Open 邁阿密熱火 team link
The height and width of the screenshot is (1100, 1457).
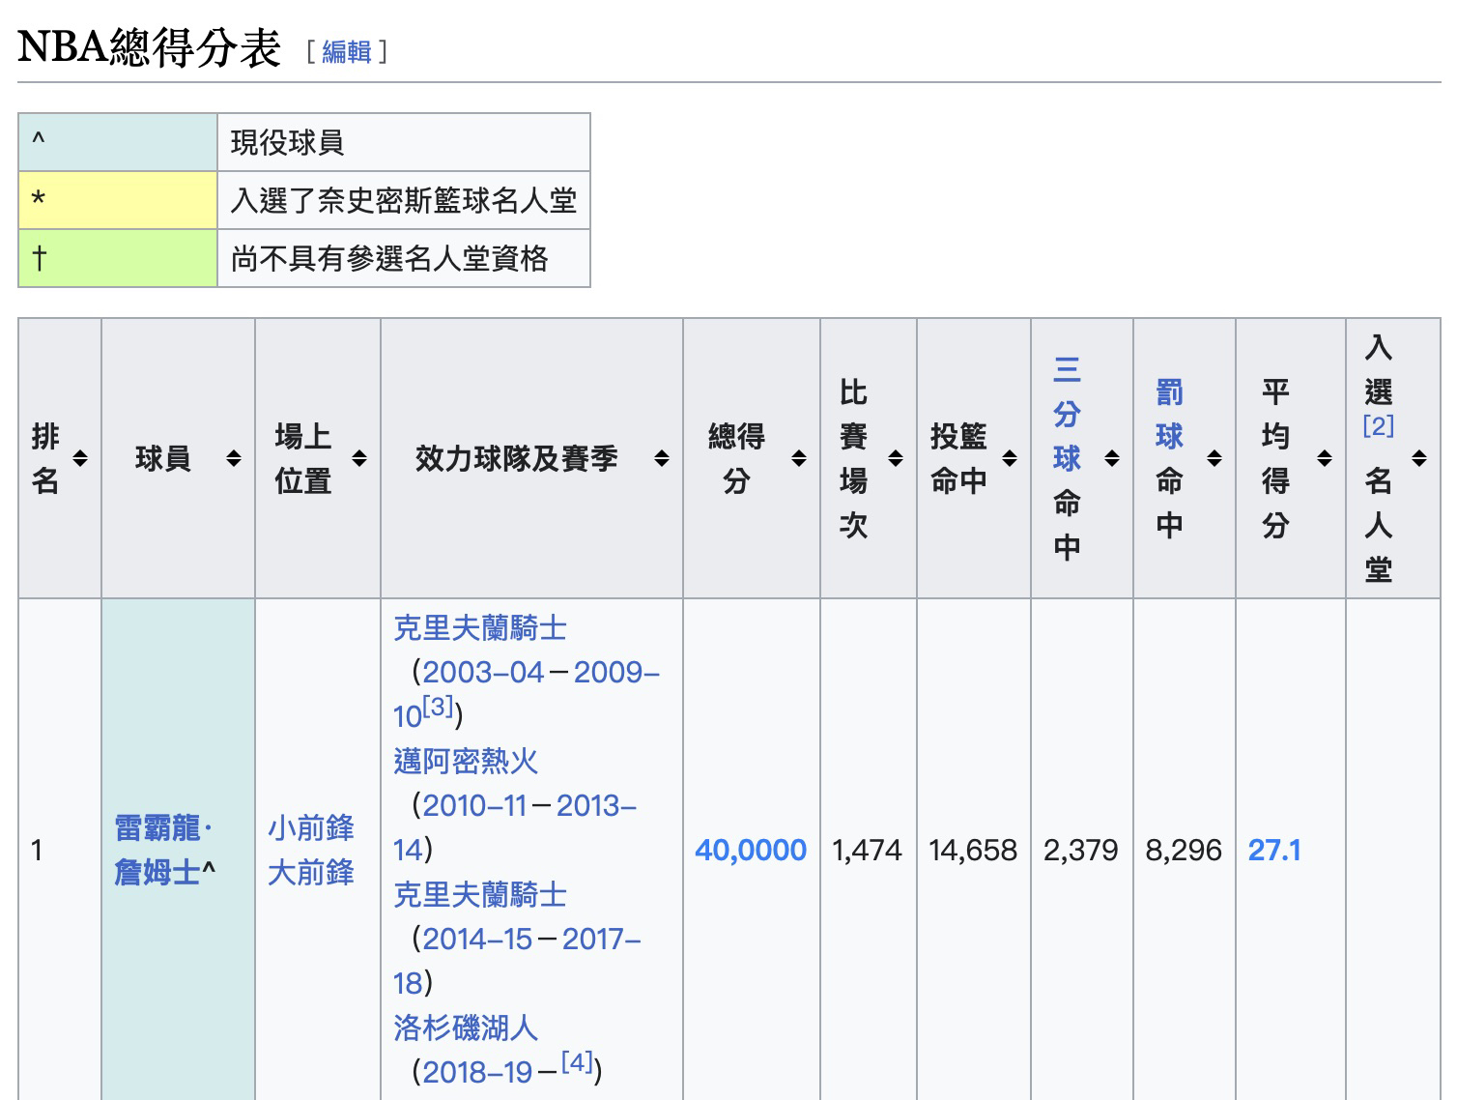click(x=466, y=762)
